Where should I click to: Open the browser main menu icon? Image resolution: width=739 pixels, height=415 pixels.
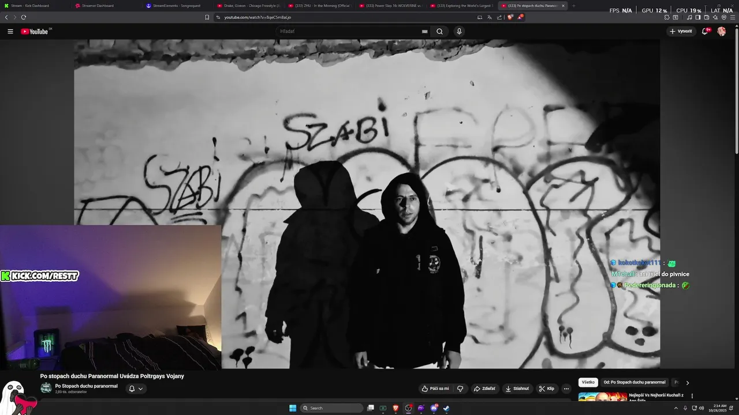pyautogui.click(x=733, y=17)
